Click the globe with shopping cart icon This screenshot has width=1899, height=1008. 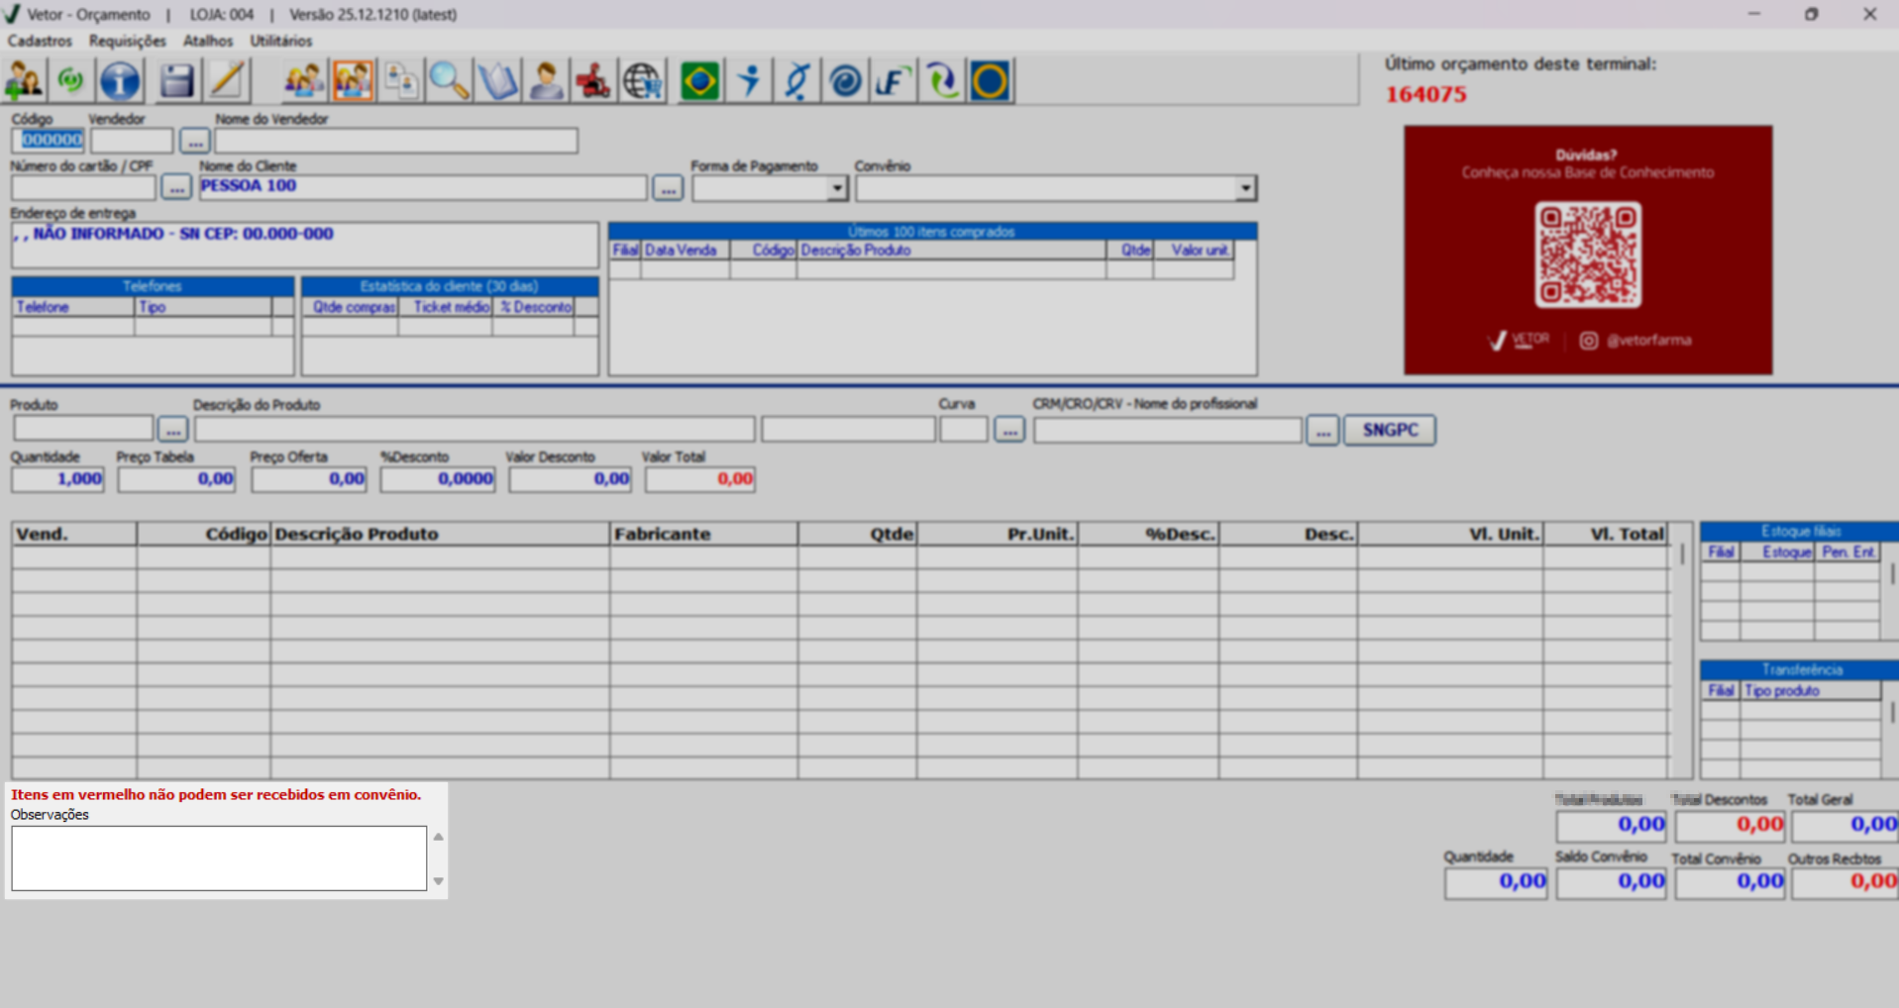(643, 80)
